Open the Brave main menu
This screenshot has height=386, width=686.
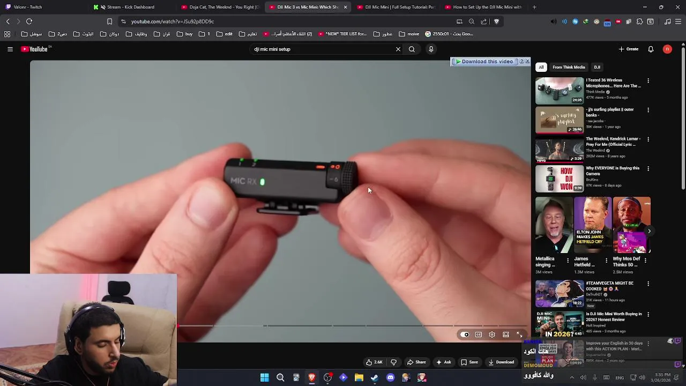678,21
